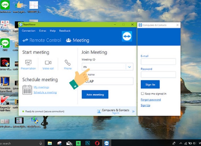Click the Forgot password link
This screenshot has width=201, height=146.
[151, 100]
